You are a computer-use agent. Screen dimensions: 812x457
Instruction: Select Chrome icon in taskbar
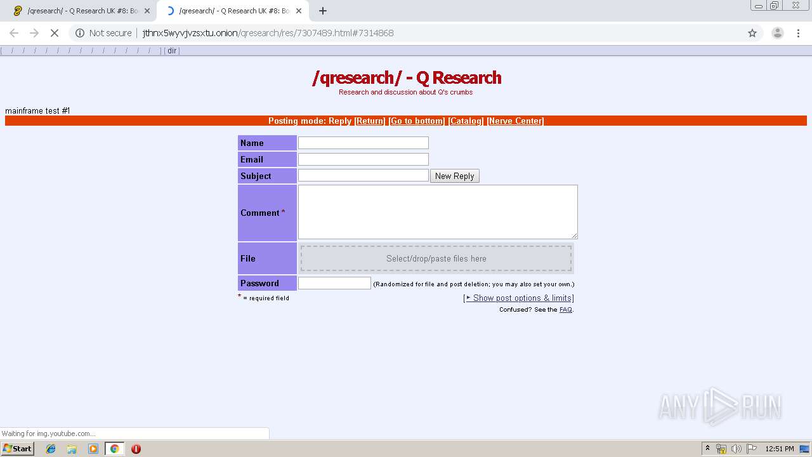(115, 449)
